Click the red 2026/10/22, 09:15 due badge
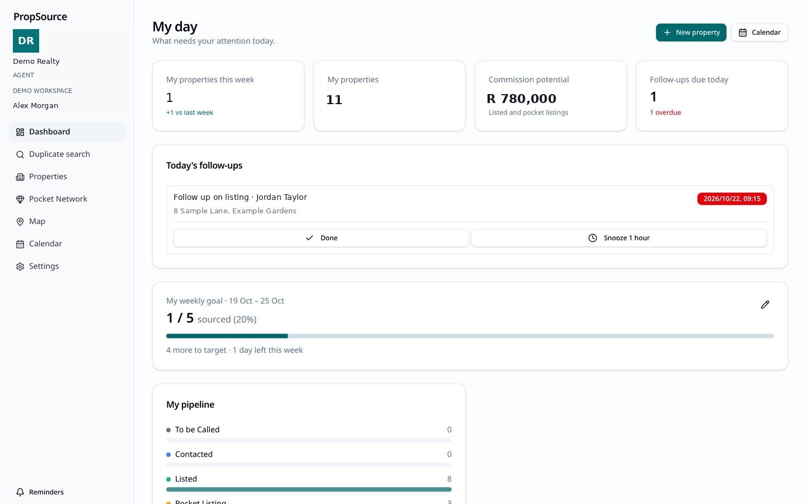This screenshot has width=806, height=504. coord(732,199)
